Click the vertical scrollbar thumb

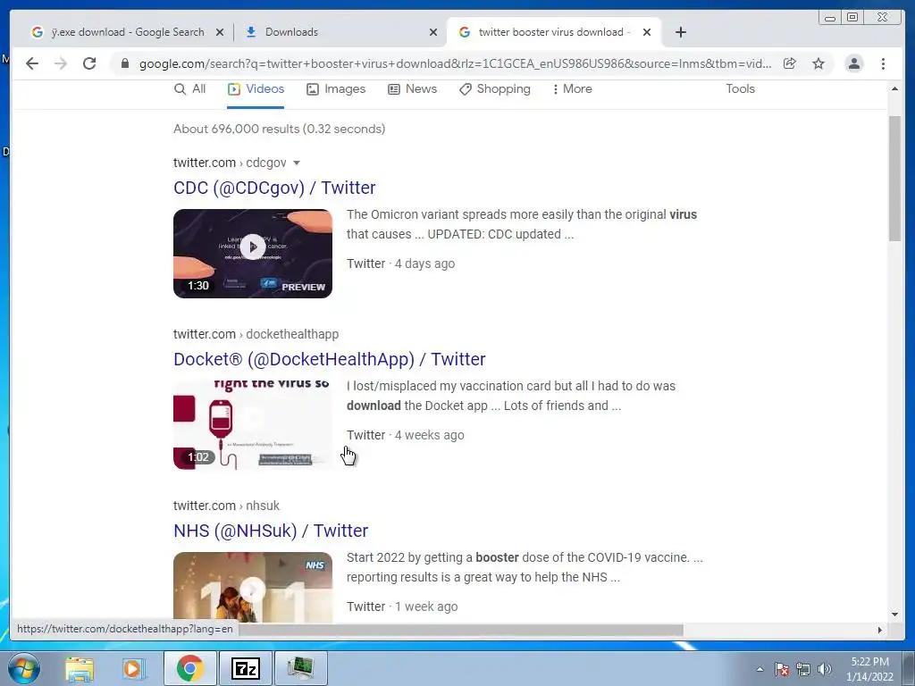coord(894,178)
